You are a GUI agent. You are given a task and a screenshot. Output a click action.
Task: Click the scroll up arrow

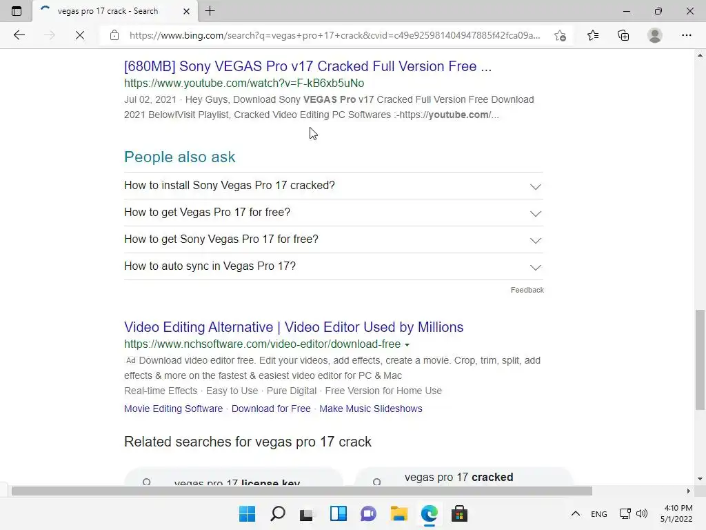point(700,55)
